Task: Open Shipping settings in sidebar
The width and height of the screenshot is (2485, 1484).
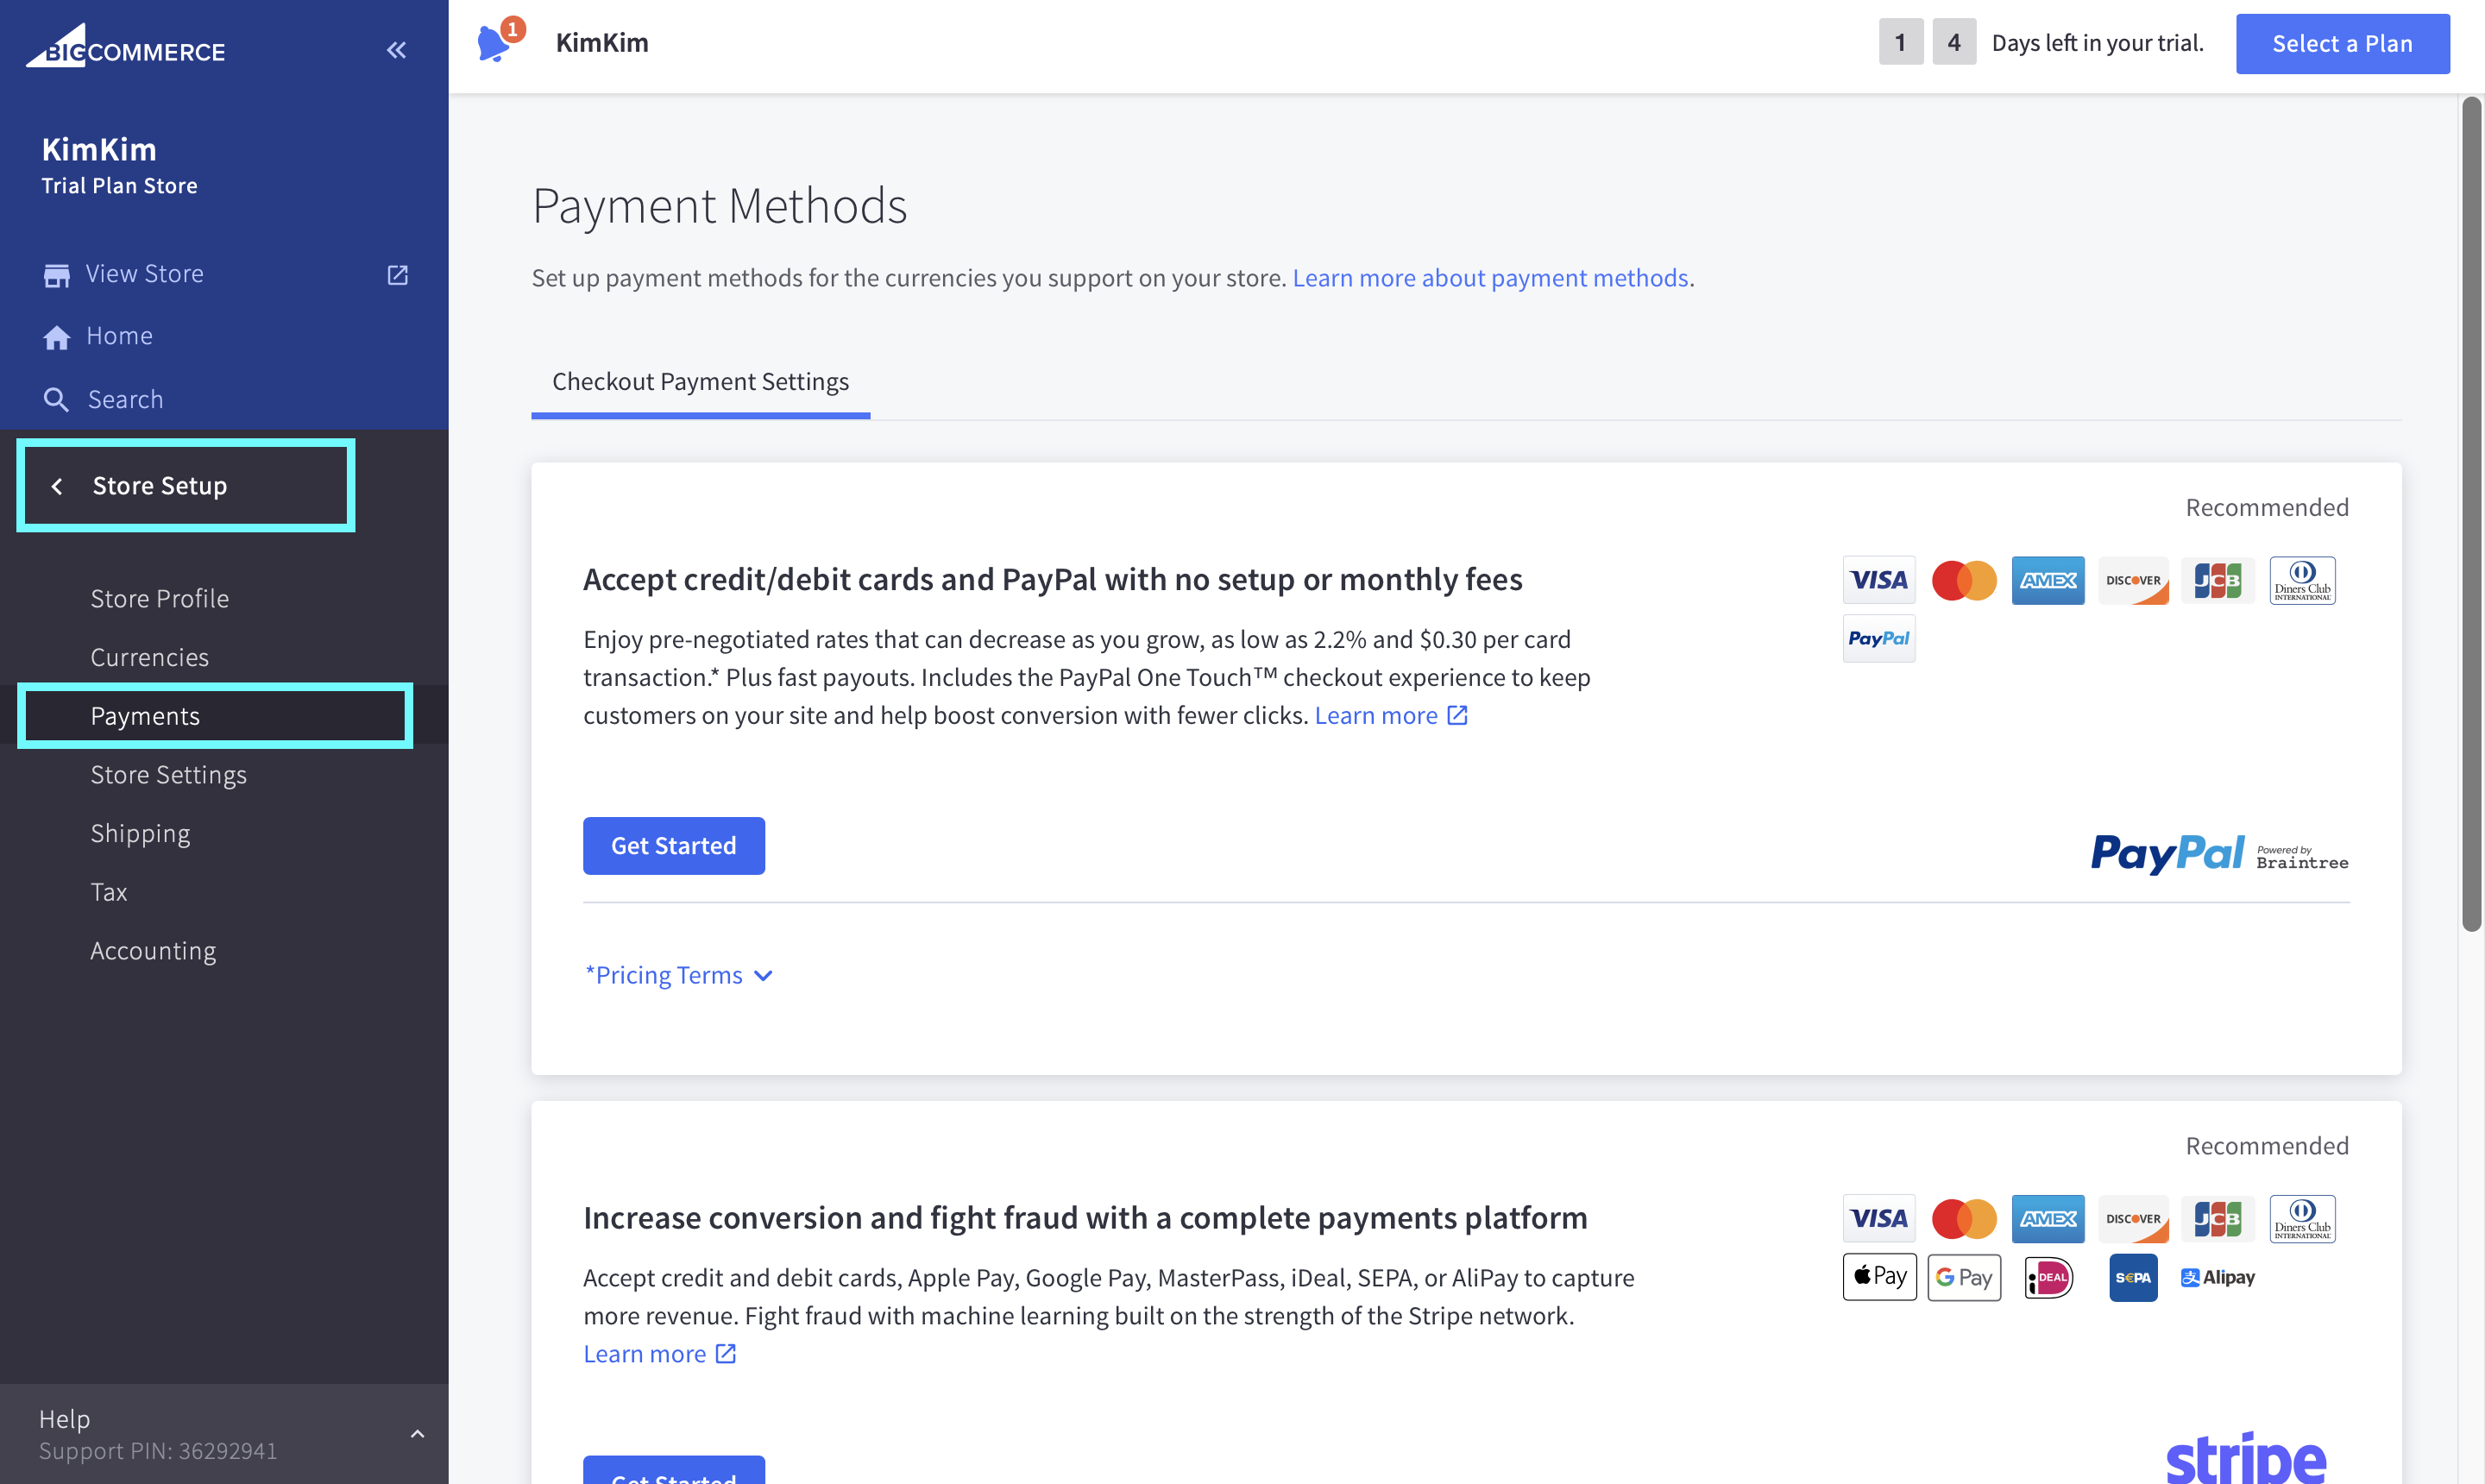Action: tap(141, 833)
